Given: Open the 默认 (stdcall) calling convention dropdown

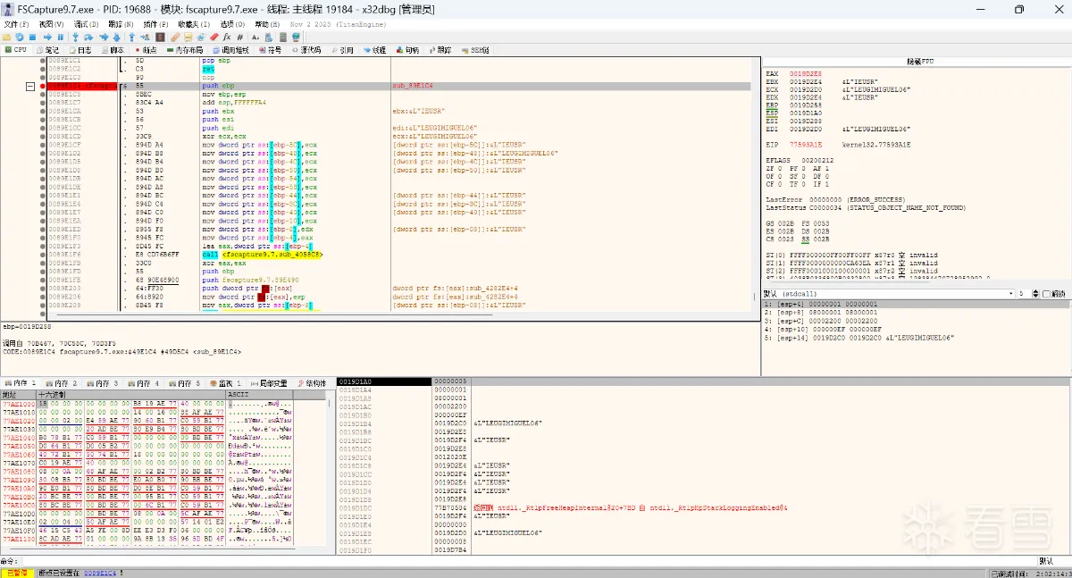Looking at the screenshot, I should (889, 293).
